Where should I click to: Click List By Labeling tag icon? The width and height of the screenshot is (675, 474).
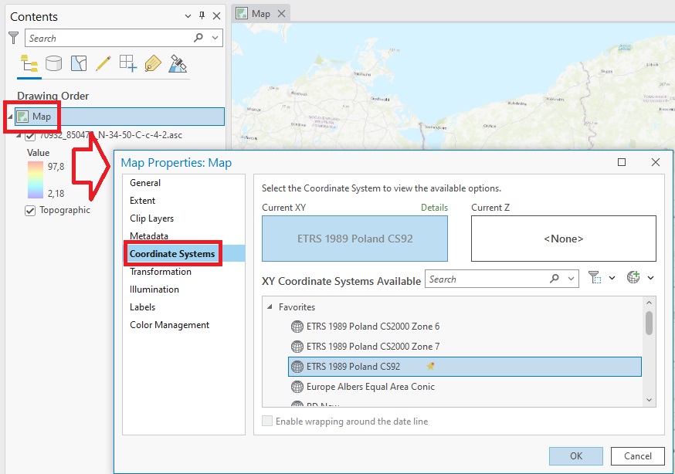(x=152, y=63)
